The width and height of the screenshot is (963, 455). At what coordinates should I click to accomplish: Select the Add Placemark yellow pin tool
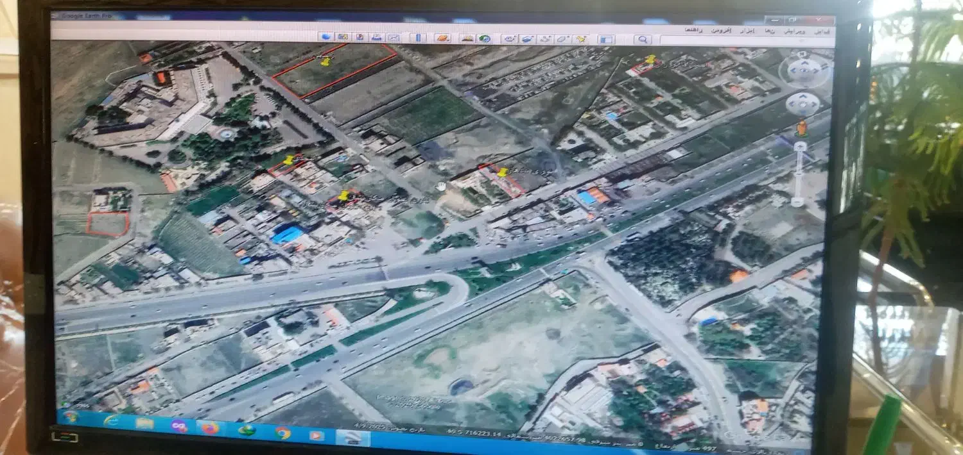pyautogui.click(x=582, y=39)
